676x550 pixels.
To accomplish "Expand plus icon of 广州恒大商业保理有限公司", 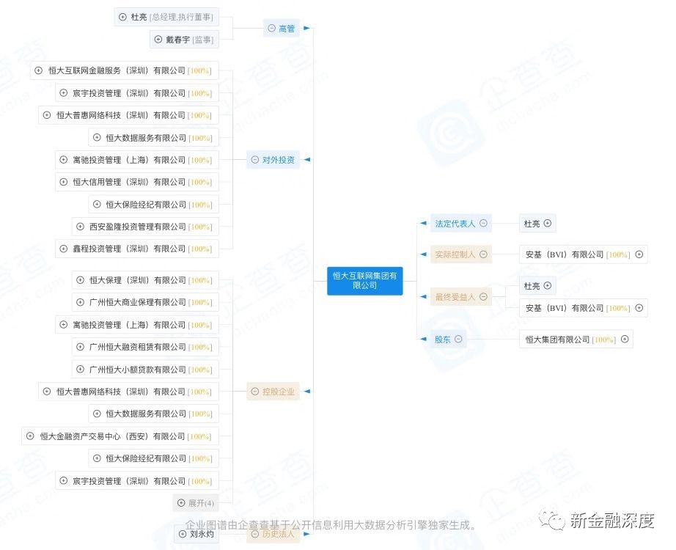I will click(80, 302).
